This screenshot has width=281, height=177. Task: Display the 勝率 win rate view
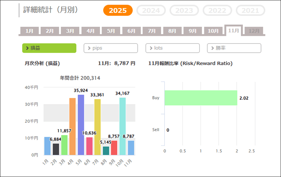(x=234, y=48)
